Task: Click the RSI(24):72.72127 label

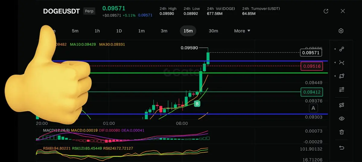Action: pyautogui.click(x=118, y=148)
